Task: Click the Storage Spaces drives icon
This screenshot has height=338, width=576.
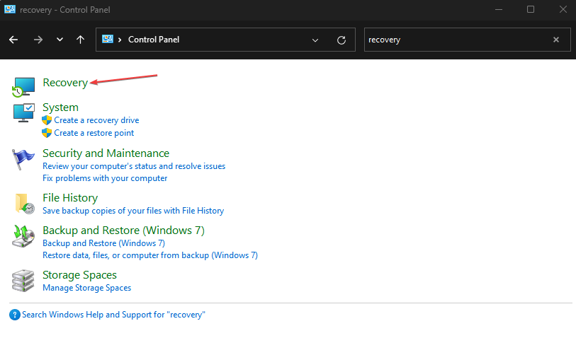Action: (x=23, y=281)
